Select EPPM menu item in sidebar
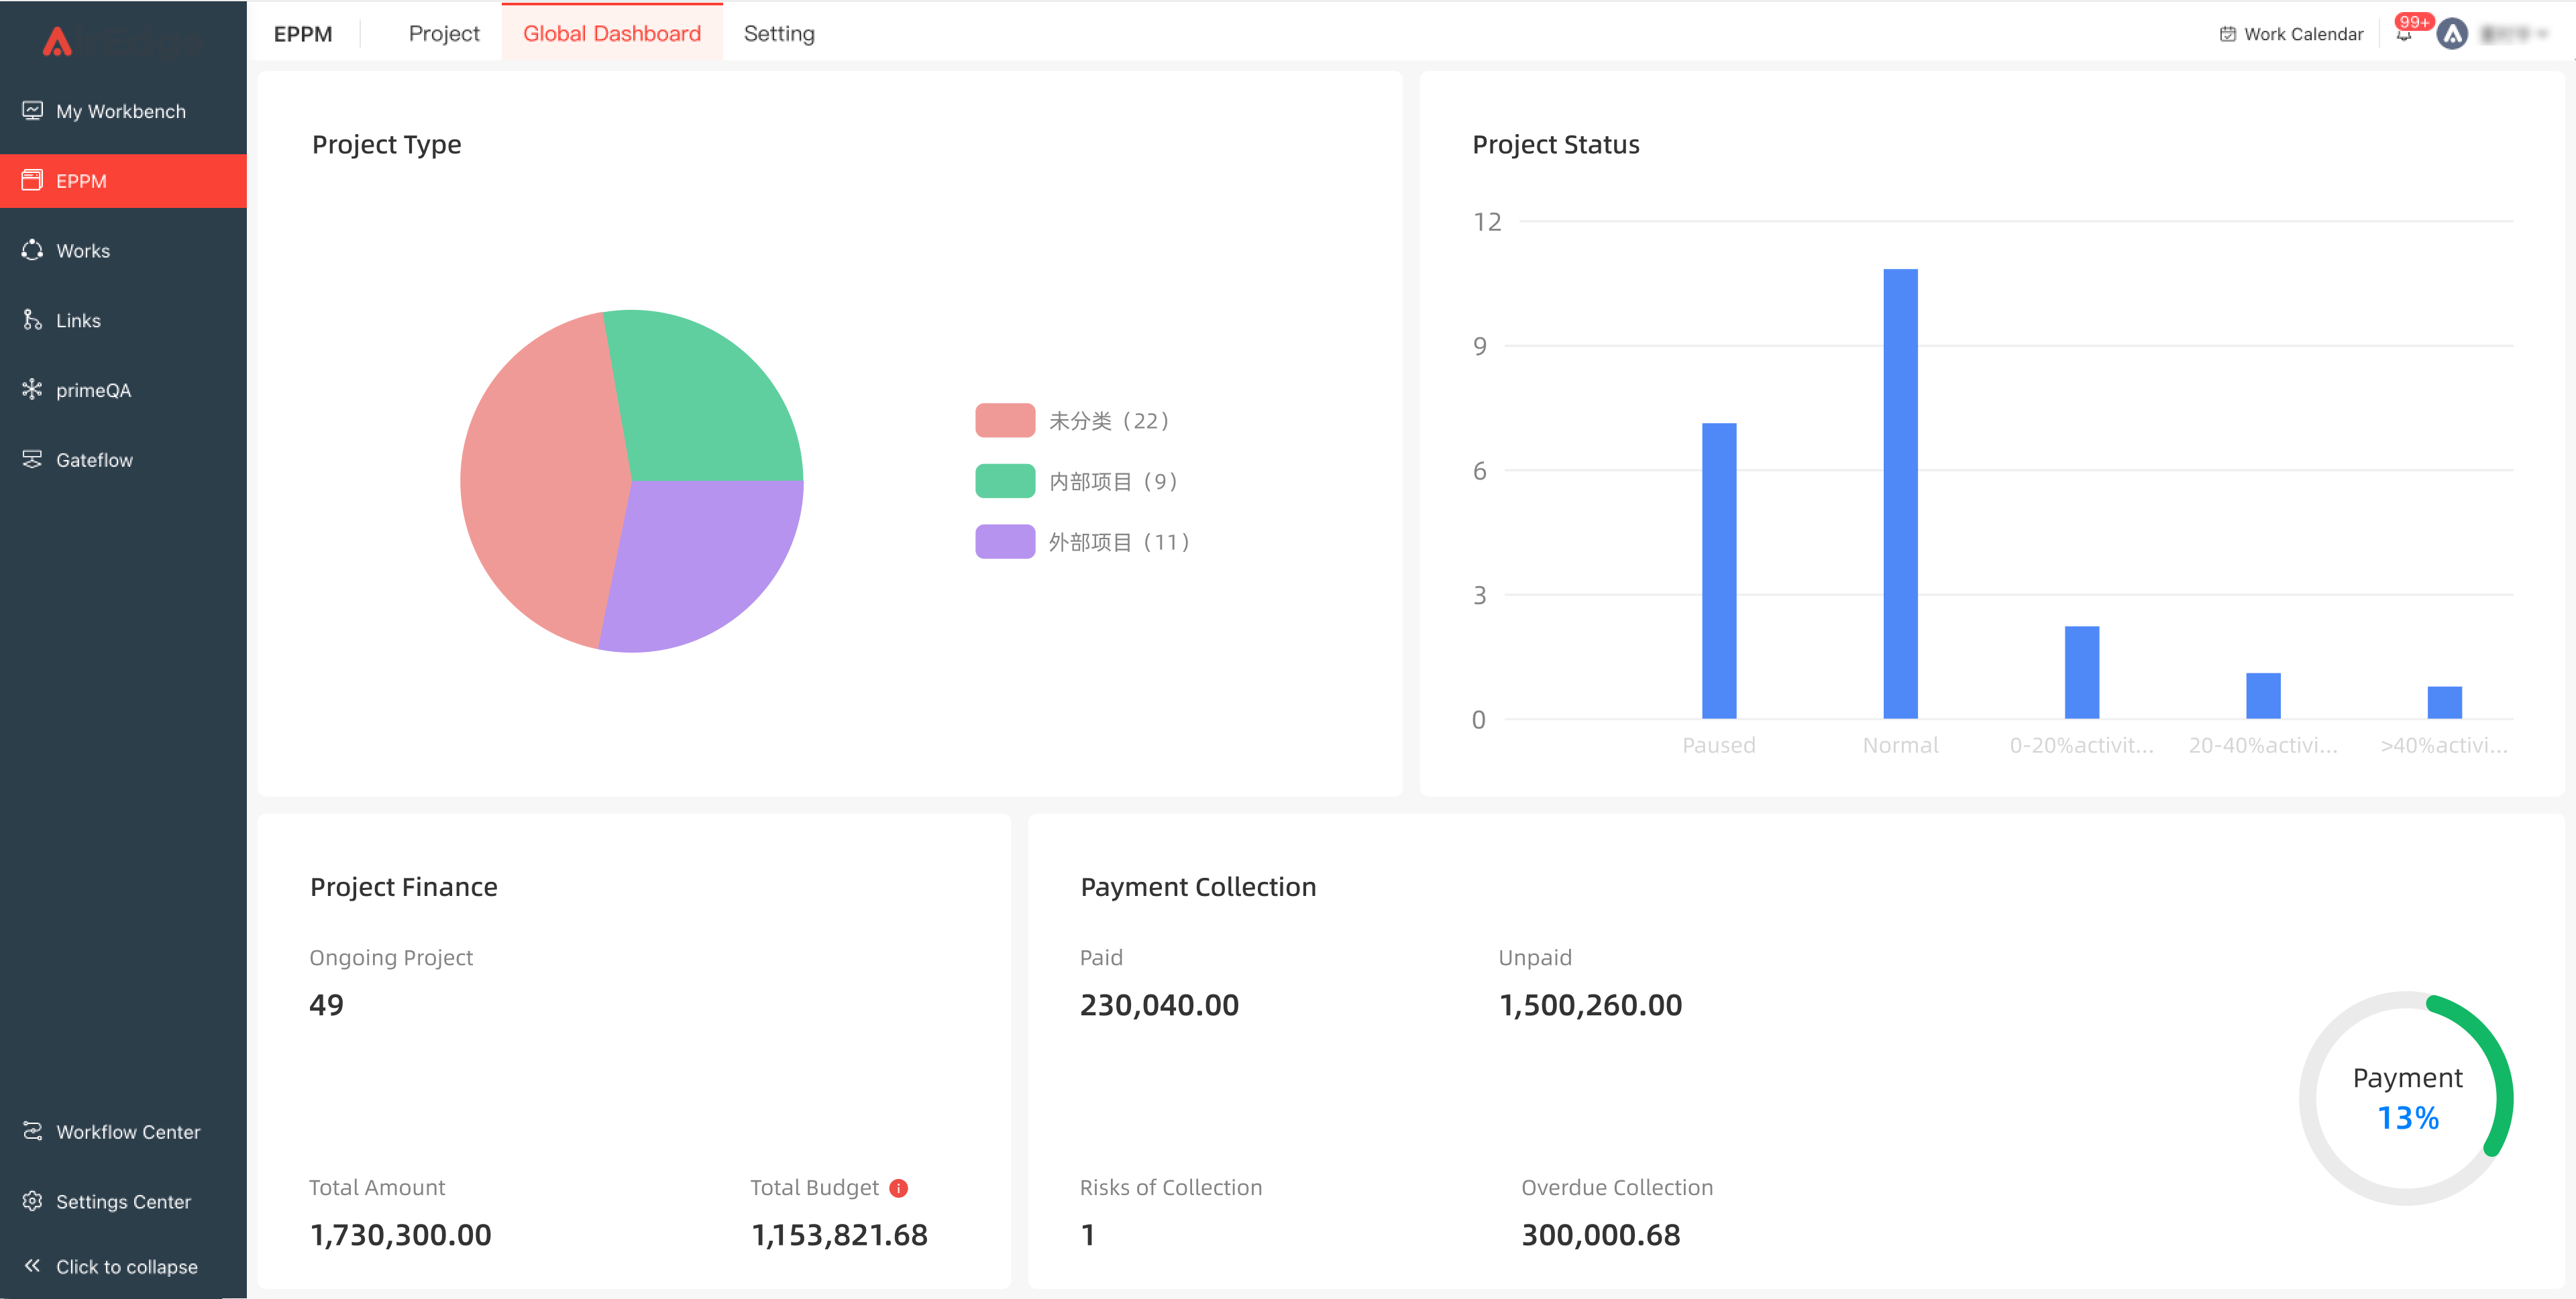The image size is (2576, 1299). coord(123,181)
